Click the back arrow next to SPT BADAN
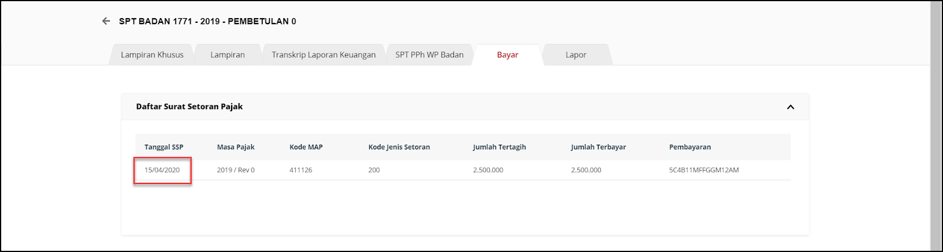The image size is (943, 252). (106, 21)
